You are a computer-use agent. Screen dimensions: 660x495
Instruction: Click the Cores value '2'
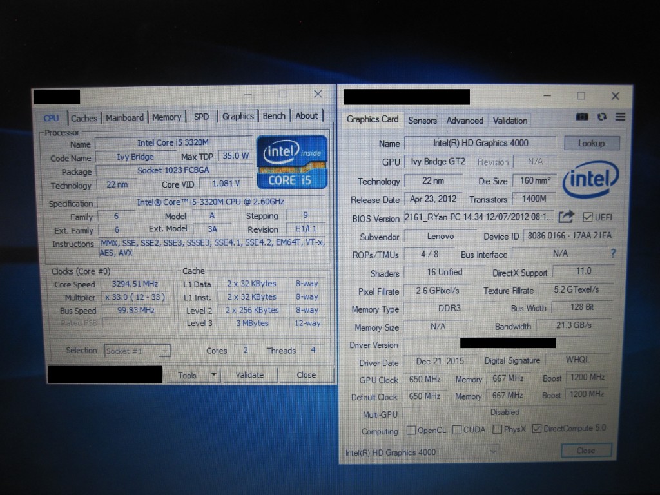pyautogui.click(x=246, y=350)
